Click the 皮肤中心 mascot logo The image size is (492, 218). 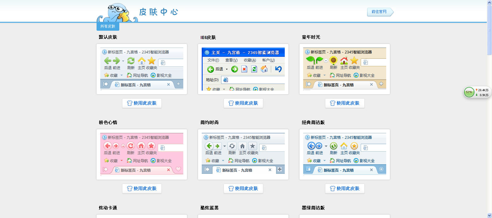pos(117,13)
